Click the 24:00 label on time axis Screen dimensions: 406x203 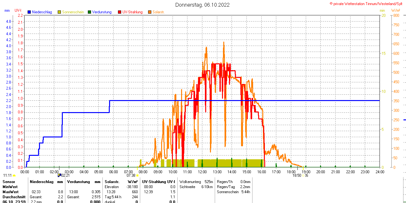pos(380,172)
